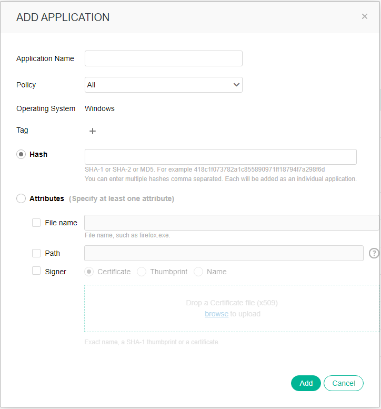The width and height of the screenshot is (381, 409).
Task: Click the browse link to upload certificate
Action: [216, 314]
